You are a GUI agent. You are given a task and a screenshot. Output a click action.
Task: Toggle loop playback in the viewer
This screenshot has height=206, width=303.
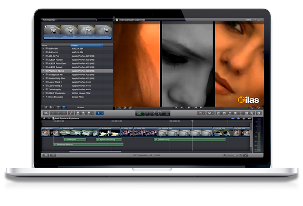[x=258, y=108]
